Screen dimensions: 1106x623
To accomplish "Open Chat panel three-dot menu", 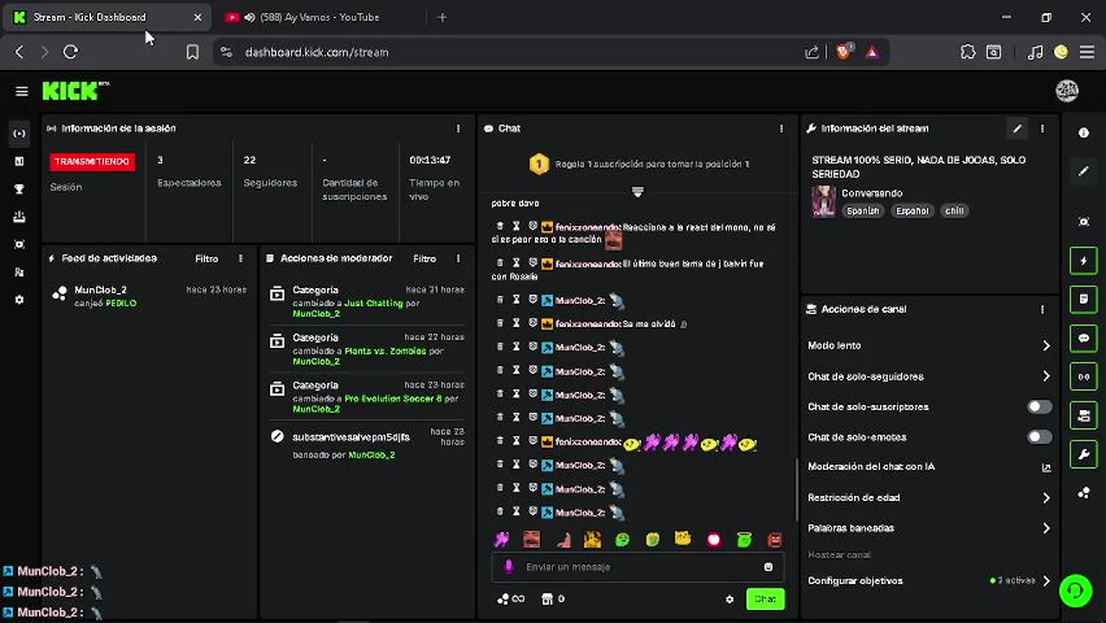I will pyautogui.click(x=781, y=128).
